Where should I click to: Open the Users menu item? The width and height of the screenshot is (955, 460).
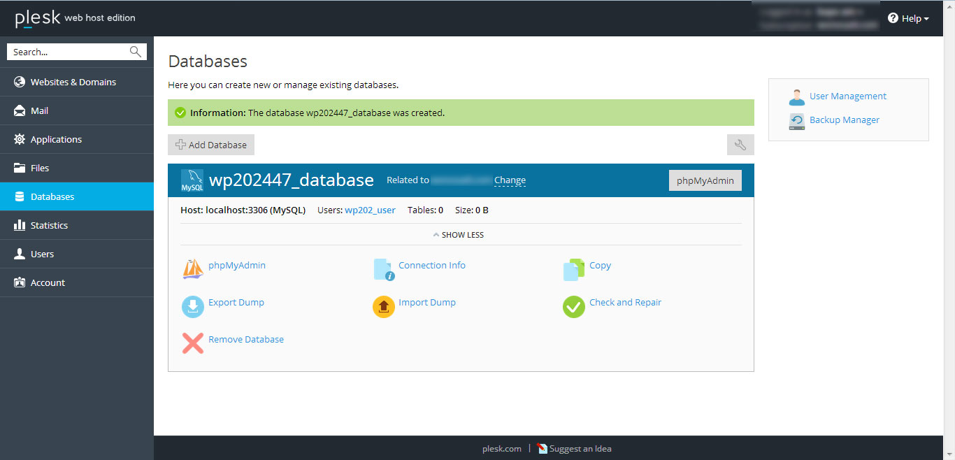(x=77, y=254)
